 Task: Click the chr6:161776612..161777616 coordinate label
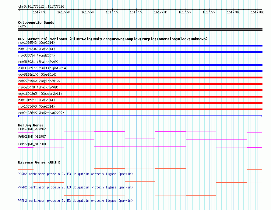[x=41, y=7]
